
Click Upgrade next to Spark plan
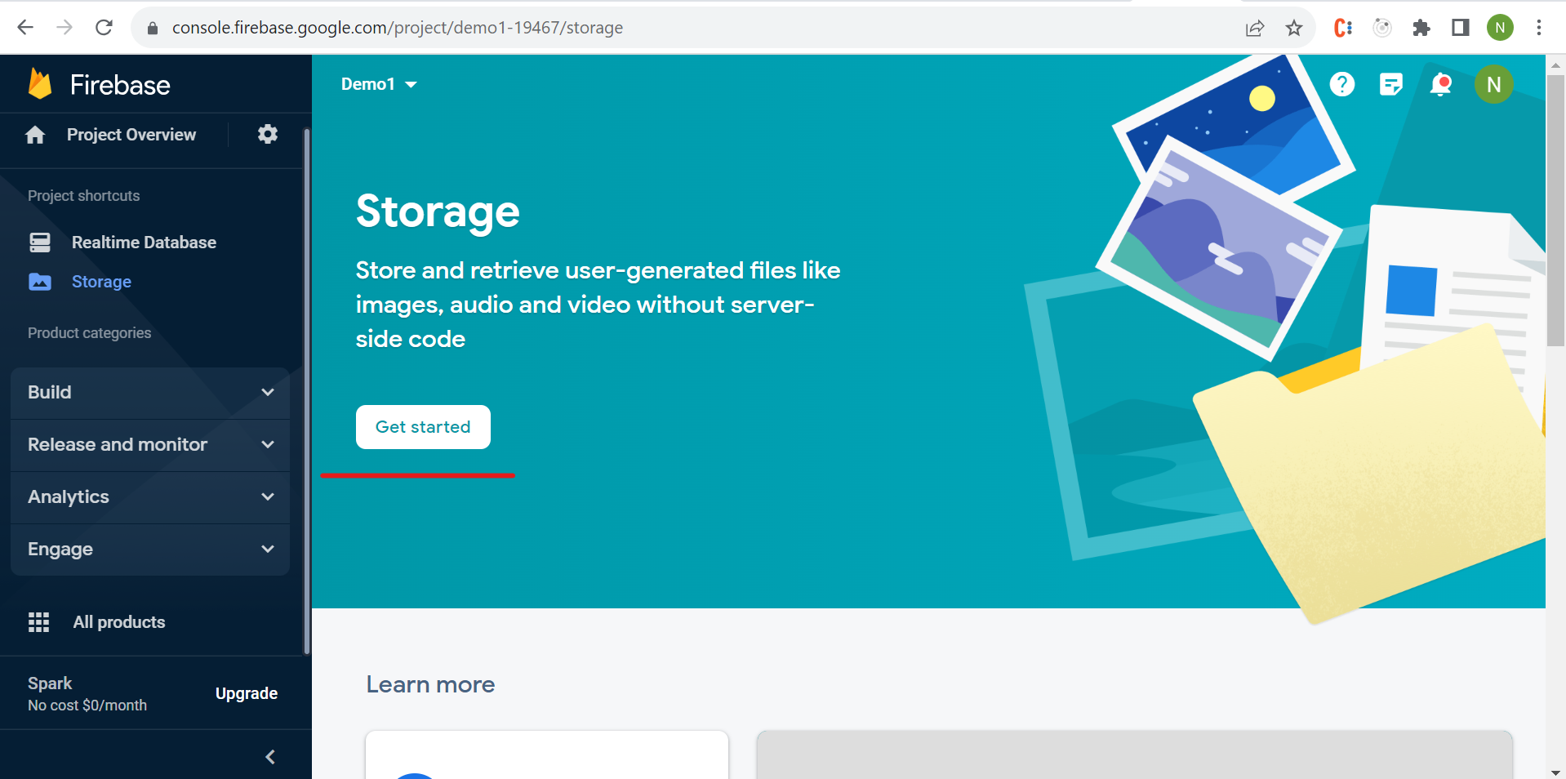246,693
